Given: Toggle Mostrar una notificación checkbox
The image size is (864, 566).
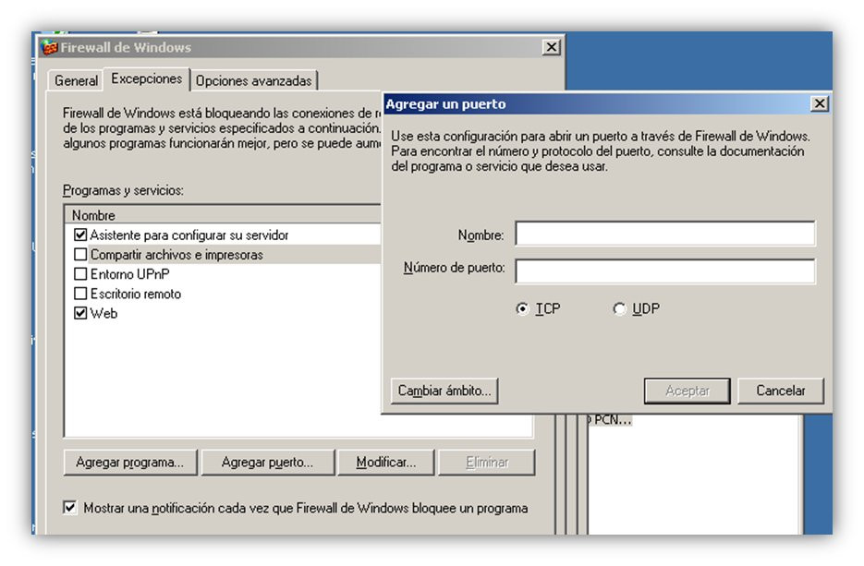Looking at the screenshot, I should pos(70,508).
